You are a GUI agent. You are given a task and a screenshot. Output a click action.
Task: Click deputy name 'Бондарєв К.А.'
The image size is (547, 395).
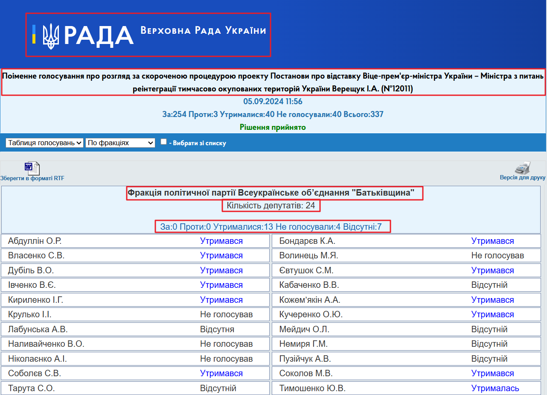[x=307, y=241]
